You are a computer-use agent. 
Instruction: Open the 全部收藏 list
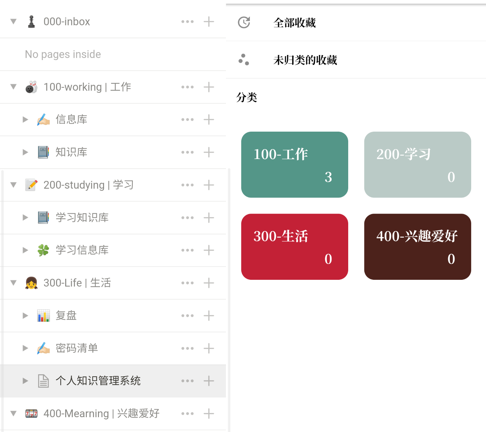point(356,23)
